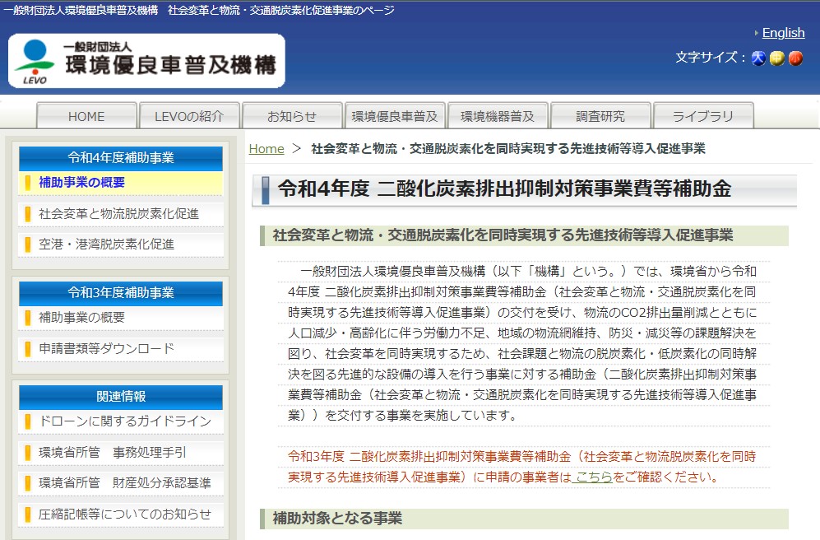Click the こちら link in red notice
This screenshot has width=820, height=540.
point(593,477)
